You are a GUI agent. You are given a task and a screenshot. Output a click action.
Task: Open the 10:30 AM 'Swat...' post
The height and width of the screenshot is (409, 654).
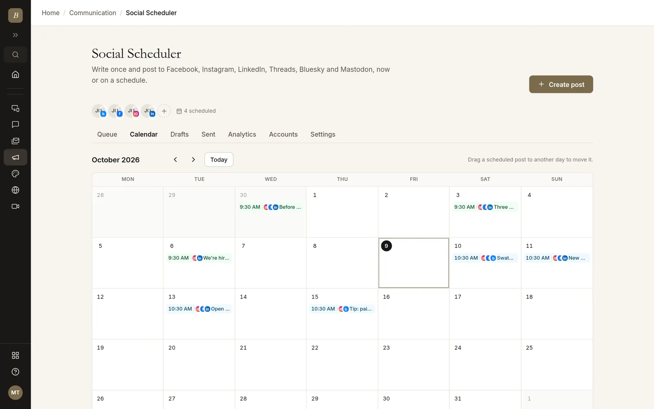(x=485, y=258)
